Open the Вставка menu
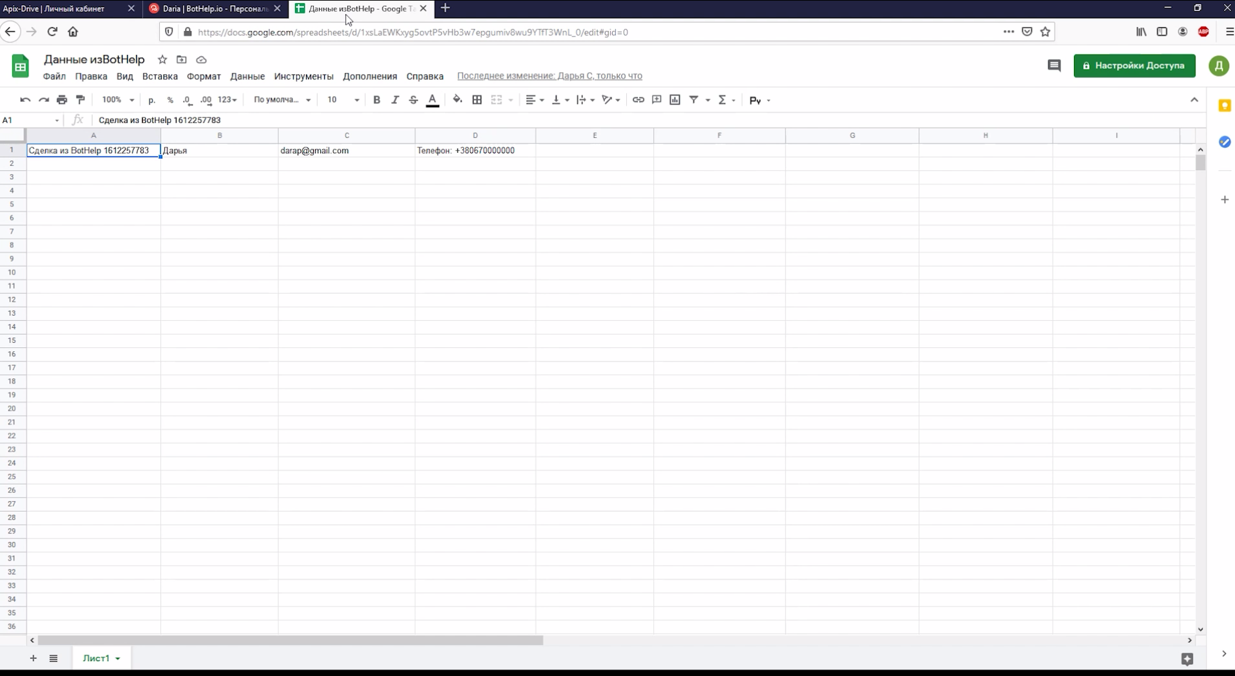The image size is (1235, 676). tap(160, 76)
